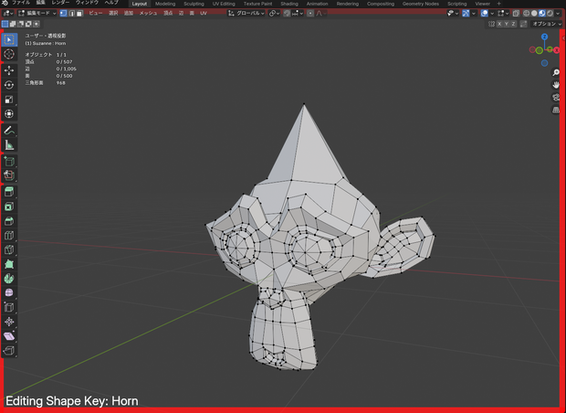This screenshot has height=413, width=566.
Task: Select the Knife tool
Action: point(9,249)
